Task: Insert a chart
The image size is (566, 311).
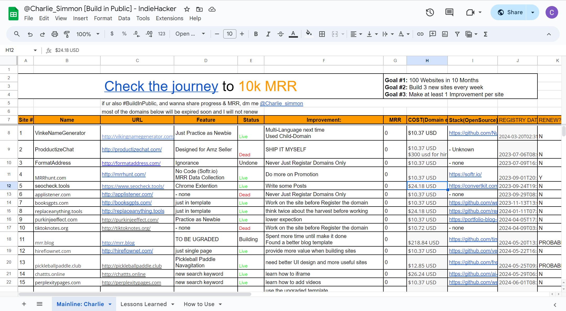Action: [x=445, y=34]
